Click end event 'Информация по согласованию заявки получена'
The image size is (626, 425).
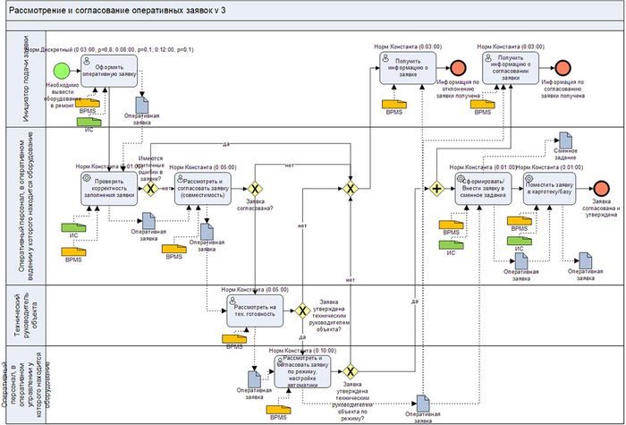coord(562,70)
